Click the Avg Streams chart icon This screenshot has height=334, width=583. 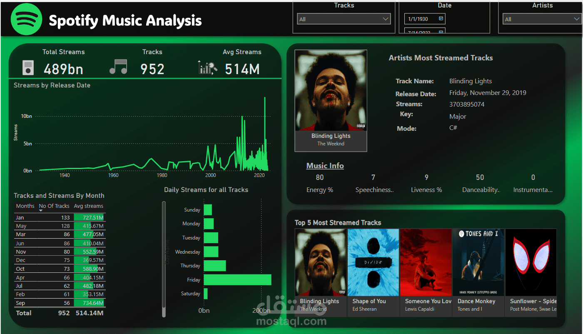point(208,68)
